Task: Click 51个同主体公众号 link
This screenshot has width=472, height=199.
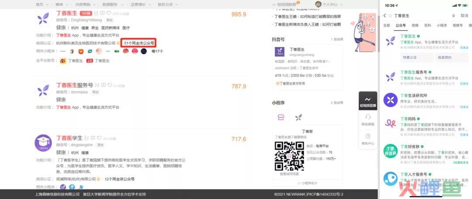Action: click(139, 43)
